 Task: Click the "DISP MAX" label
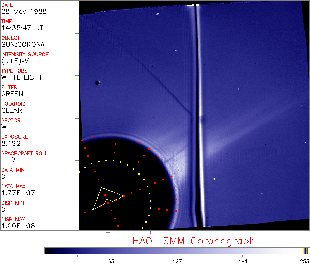pos(13,219)
